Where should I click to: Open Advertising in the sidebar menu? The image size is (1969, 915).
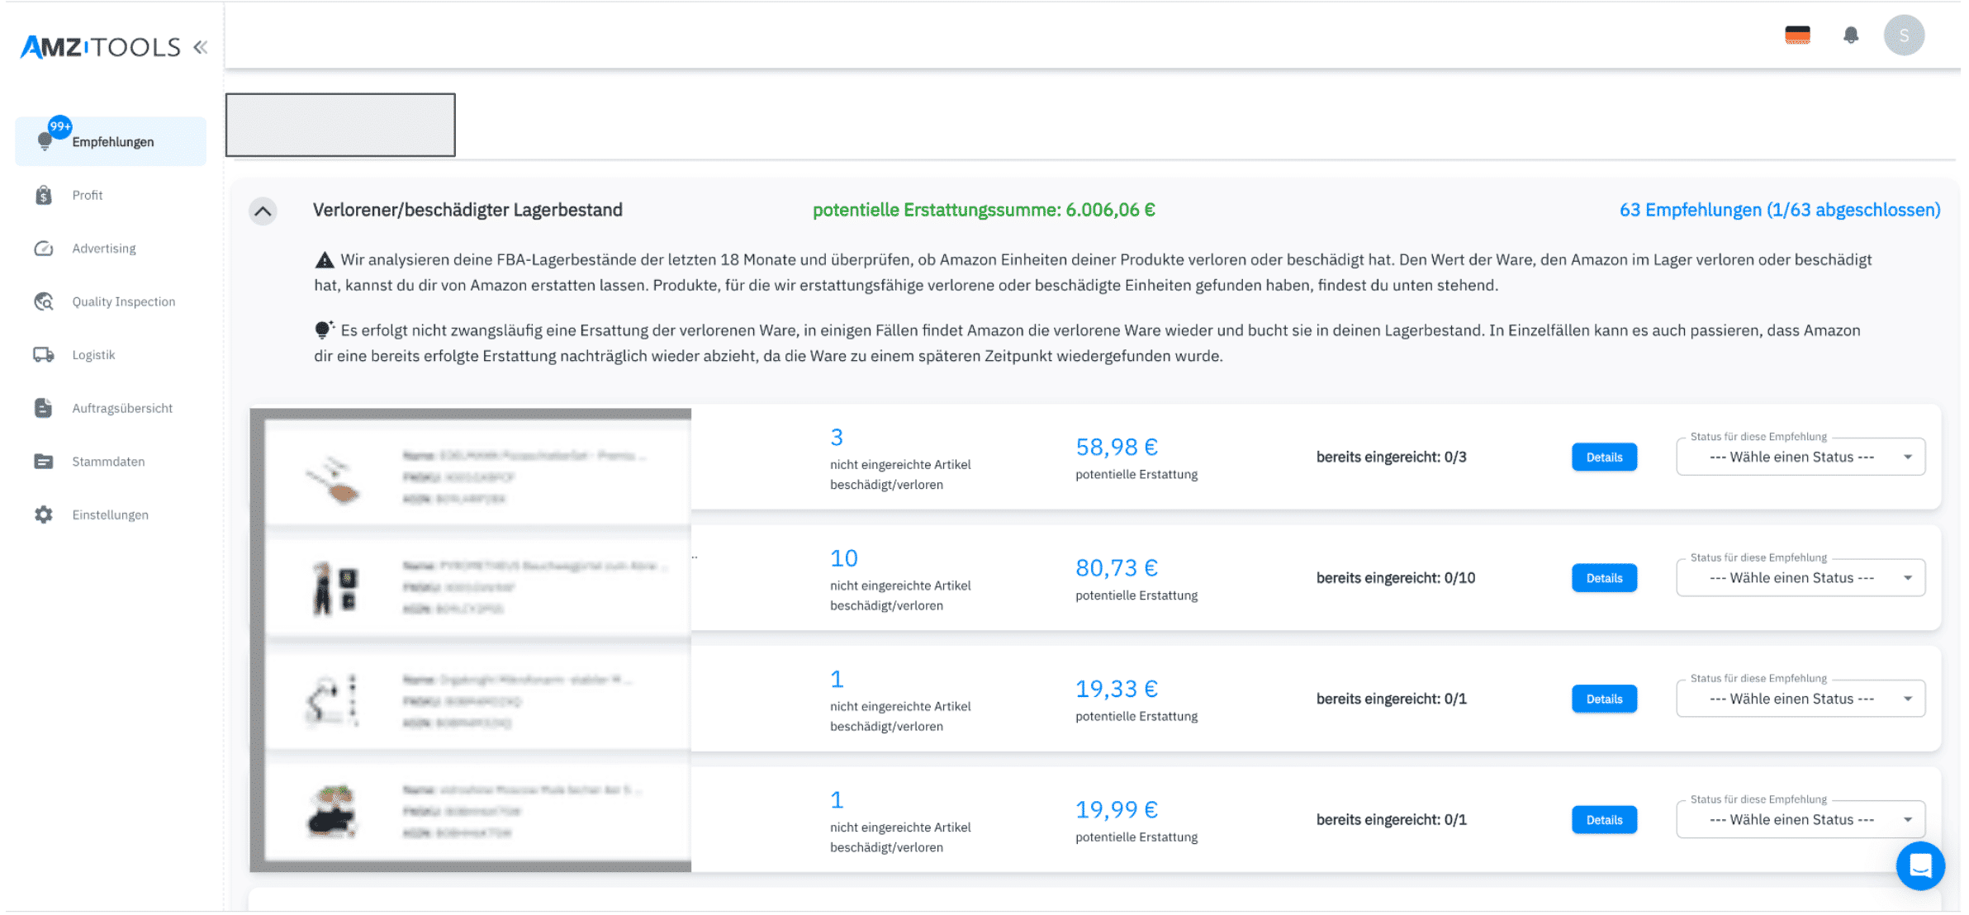point(103,249)
